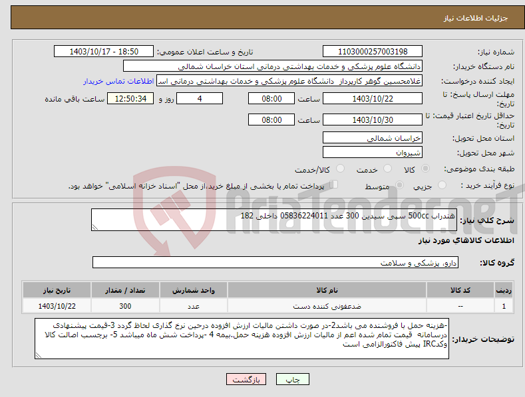Click the general description text area هندراب 500cc
Viewport: 525px width, 397px height.
pos(274,220)
